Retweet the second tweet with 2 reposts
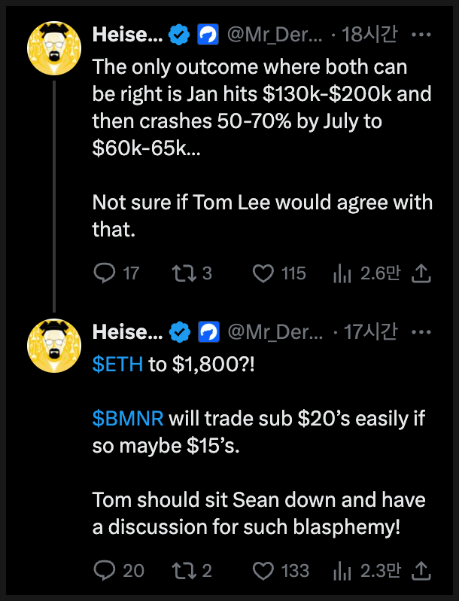Image resolution: width=459 pixels, height=601 pixels. point(183,570)
